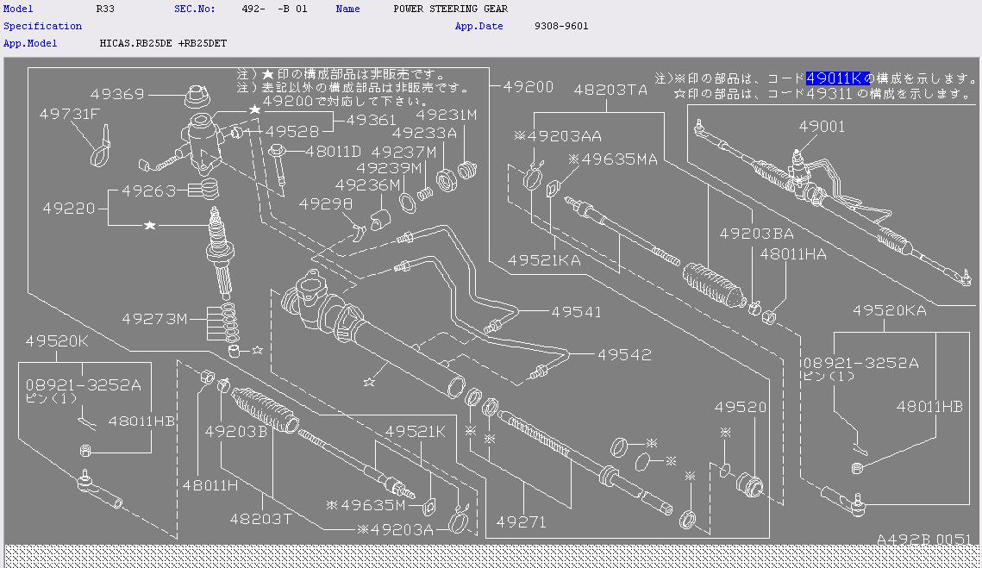
Task: Click title POWER STEERING GEAR
Action: 450,9
